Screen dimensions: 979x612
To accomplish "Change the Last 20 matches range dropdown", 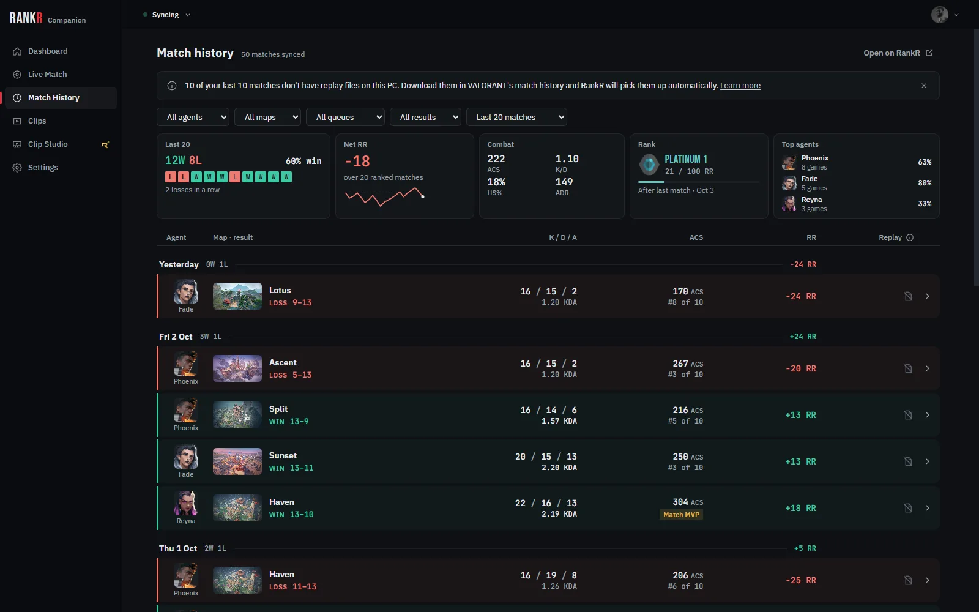I will (x=516, y=117).
